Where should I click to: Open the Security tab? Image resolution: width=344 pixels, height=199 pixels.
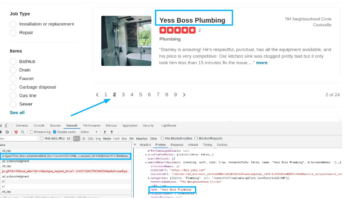pos(148,125)
